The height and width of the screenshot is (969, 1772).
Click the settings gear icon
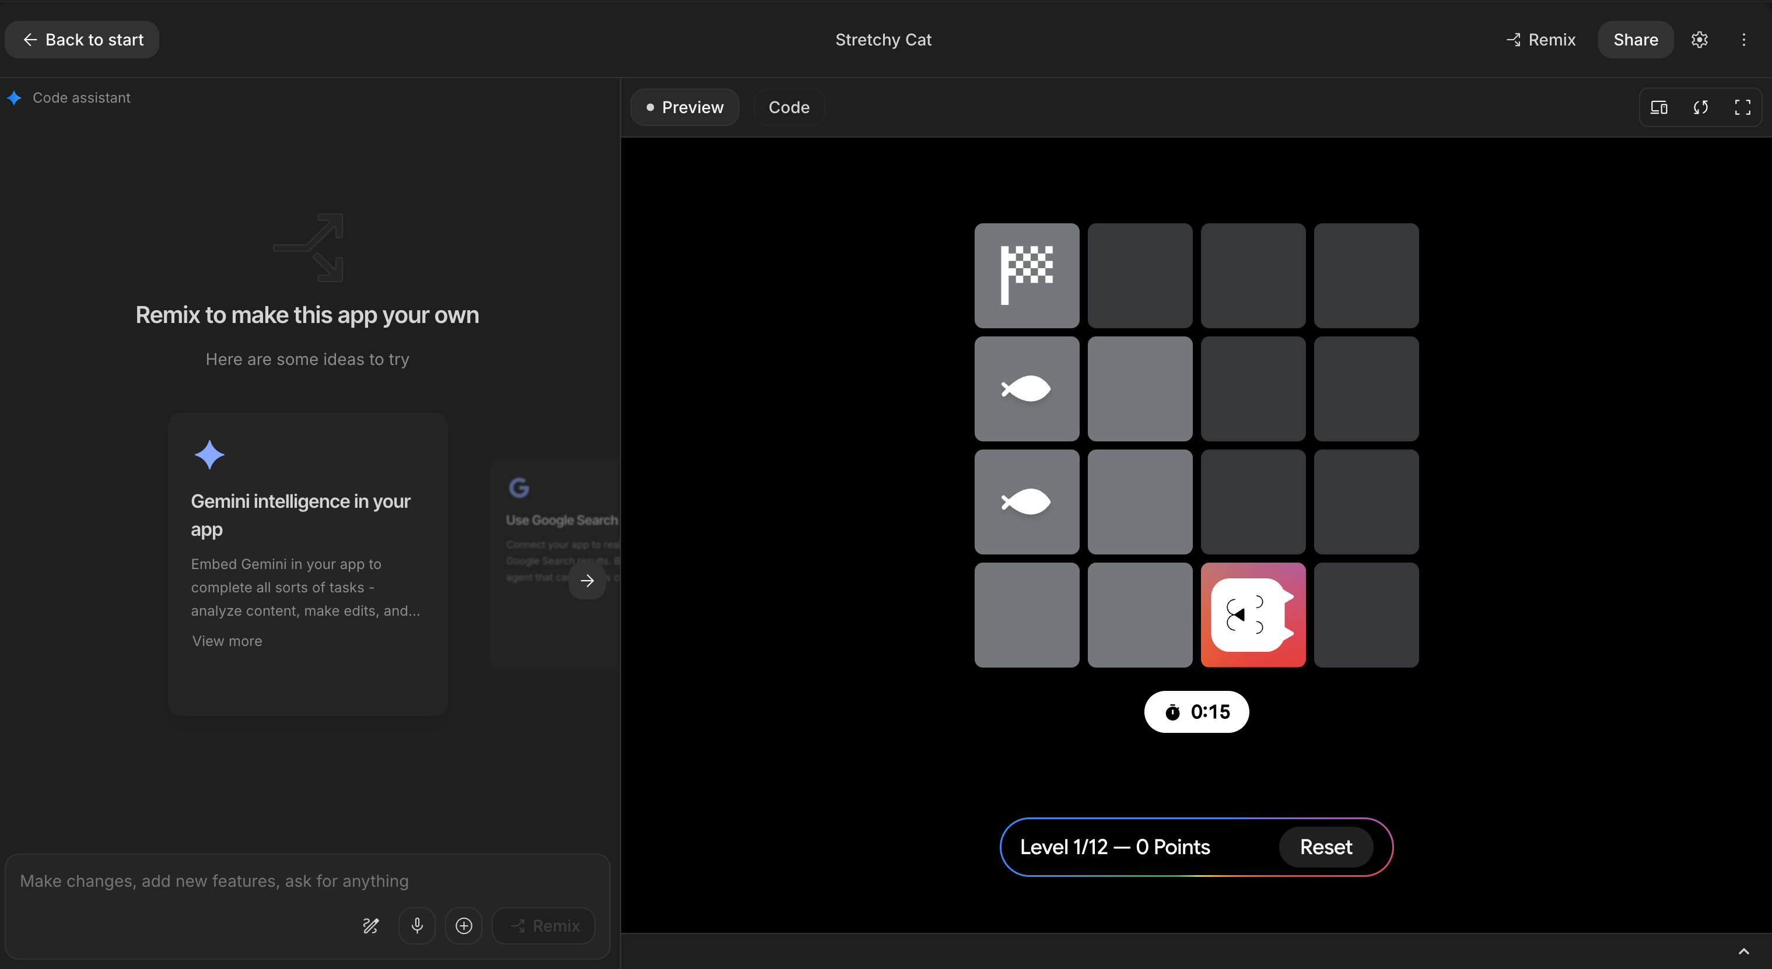[x=1699, y=40]
